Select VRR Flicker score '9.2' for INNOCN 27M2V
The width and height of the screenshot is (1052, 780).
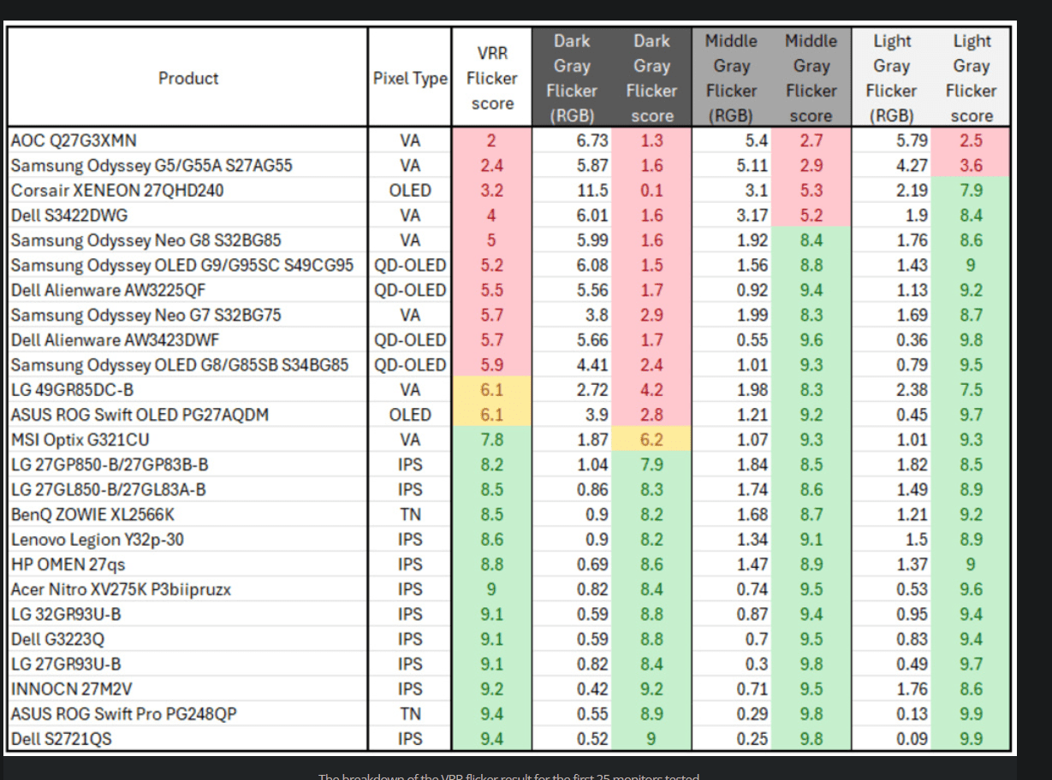[492, 689]
